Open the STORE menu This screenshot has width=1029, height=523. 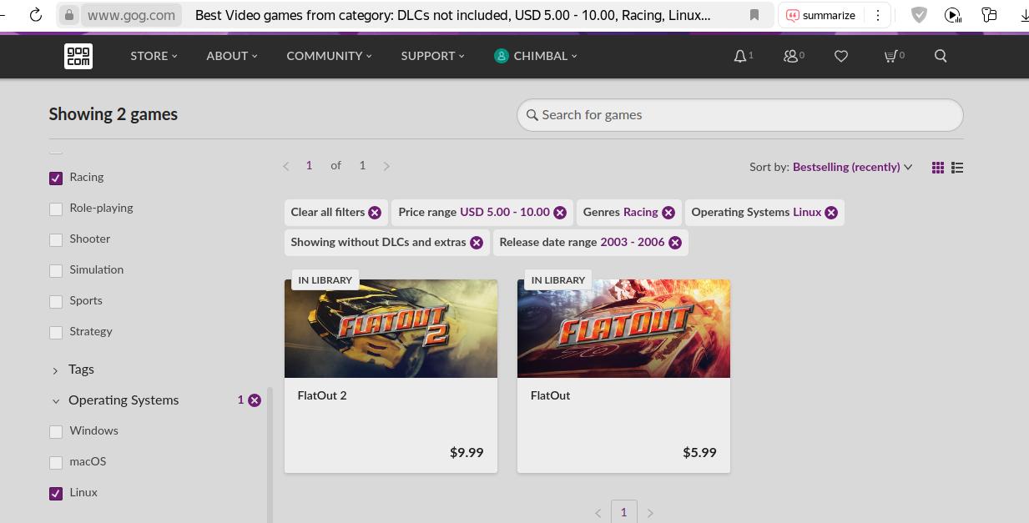[x=154, y=56]
